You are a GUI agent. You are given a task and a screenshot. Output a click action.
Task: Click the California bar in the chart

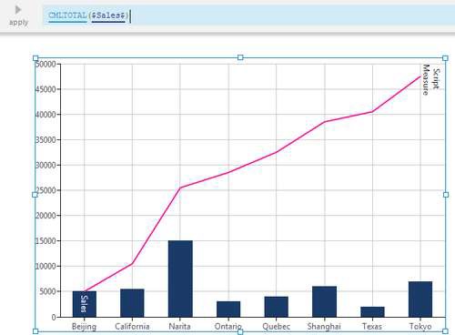click(132, 303)
